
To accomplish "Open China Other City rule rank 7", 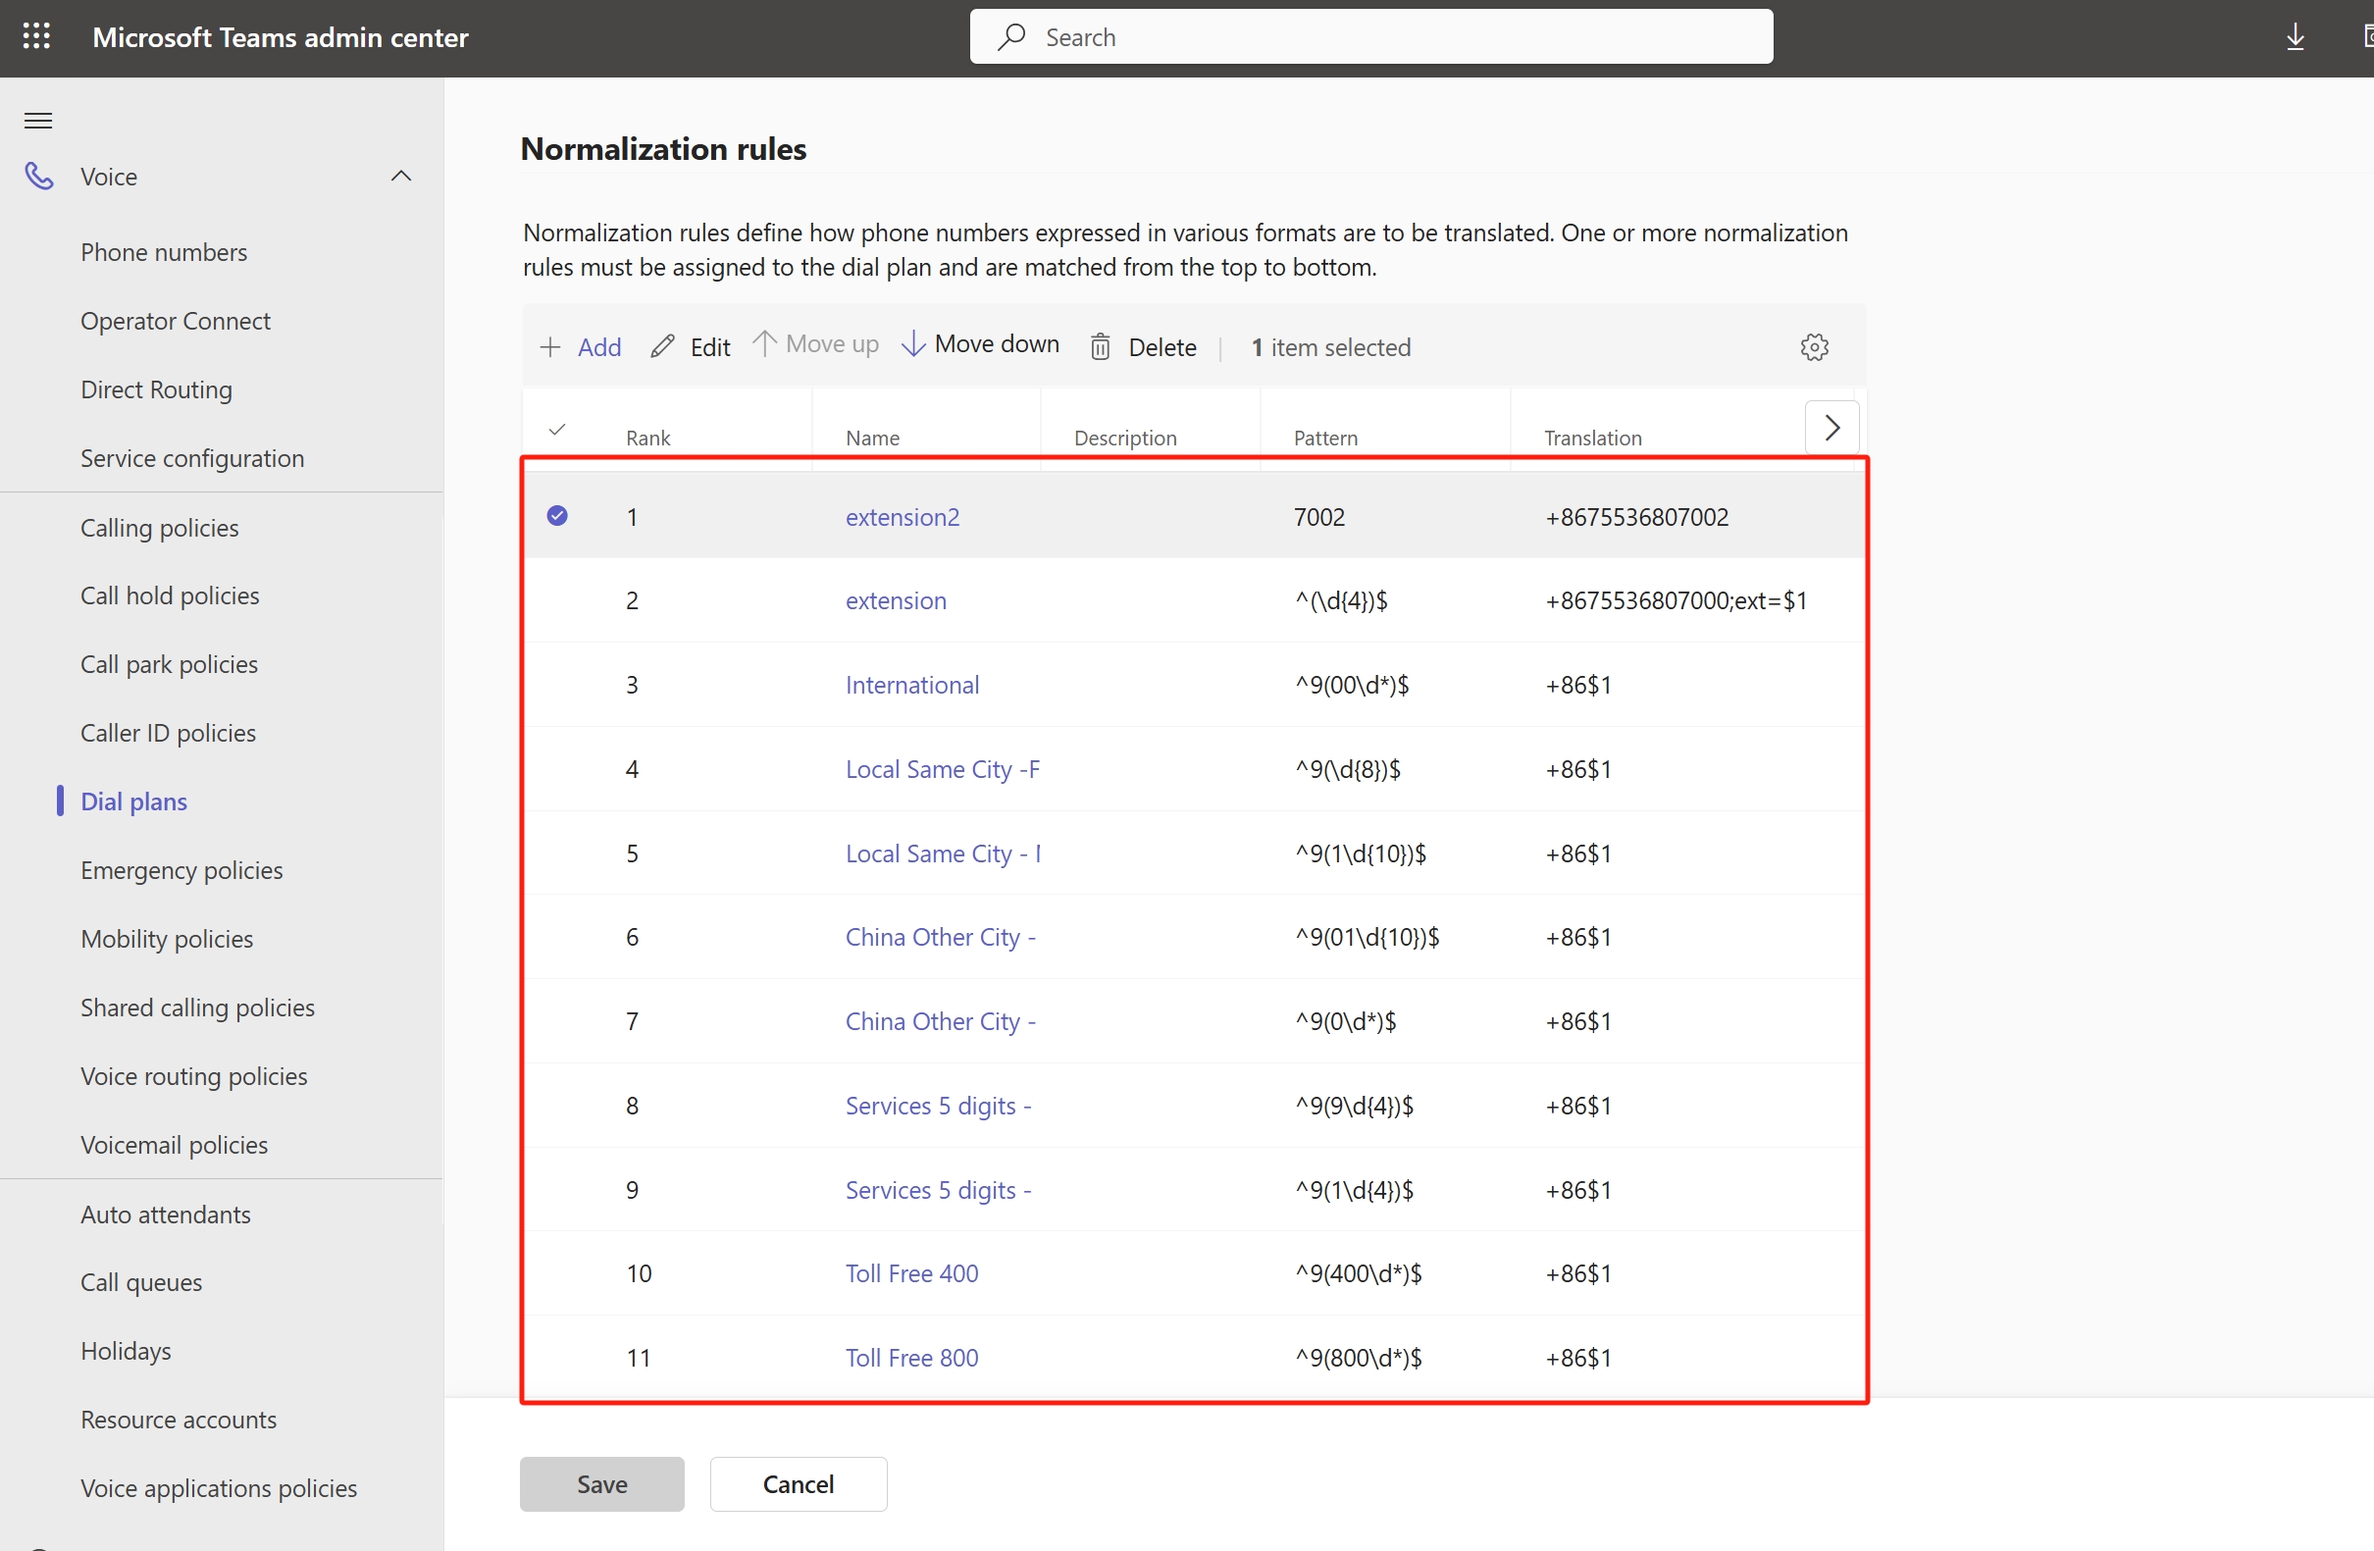I will (x=941, y=1021).
